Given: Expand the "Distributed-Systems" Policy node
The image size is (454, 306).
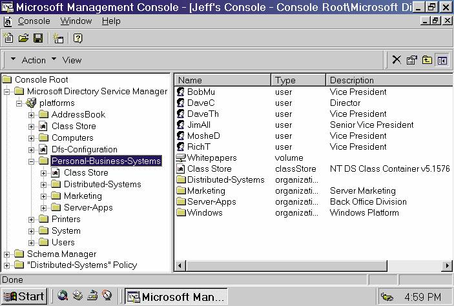Looking at the screenshot, I should [6, 265].
